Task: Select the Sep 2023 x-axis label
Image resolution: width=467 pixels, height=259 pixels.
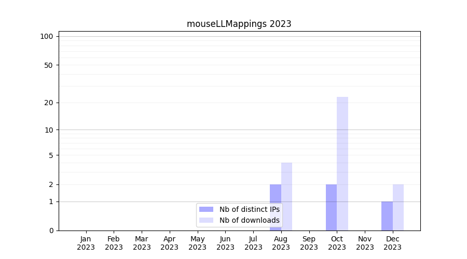Action: pyautogui.click(x=309, y=243)
